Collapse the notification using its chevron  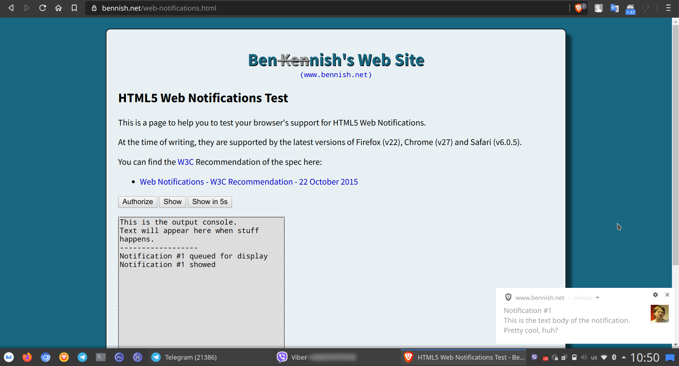coord(598,297)
